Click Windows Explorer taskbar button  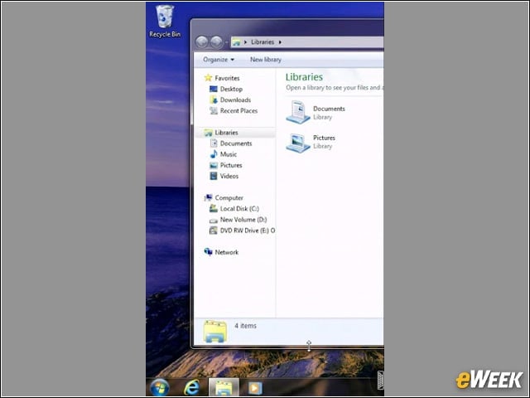(x=224, y=387)
